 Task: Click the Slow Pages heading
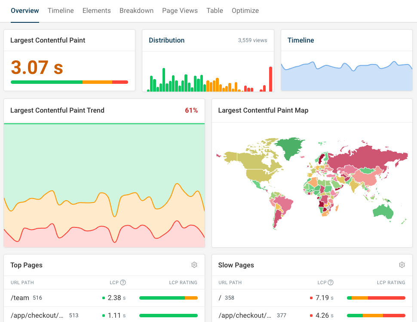coord(236,265)
